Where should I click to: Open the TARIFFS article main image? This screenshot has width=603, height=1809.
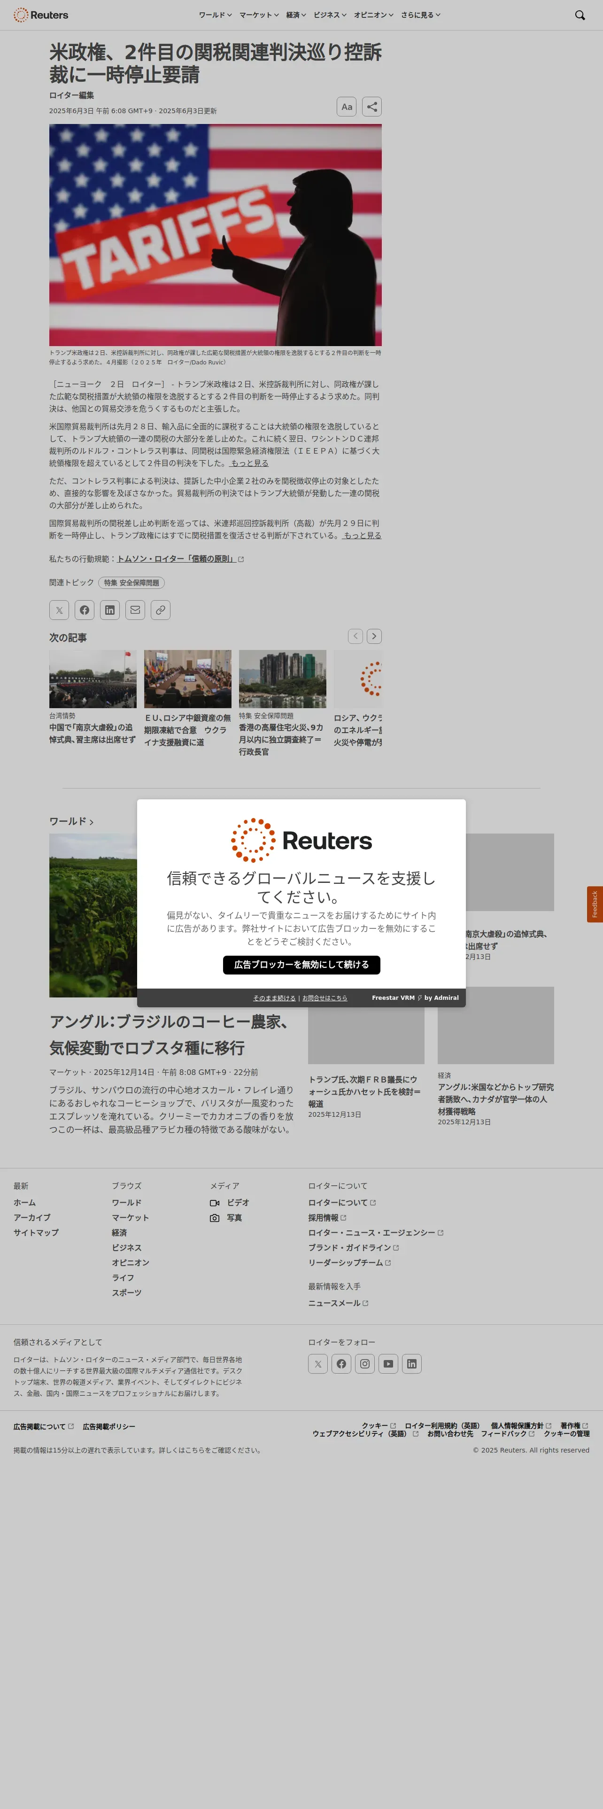tap(216, 234)
